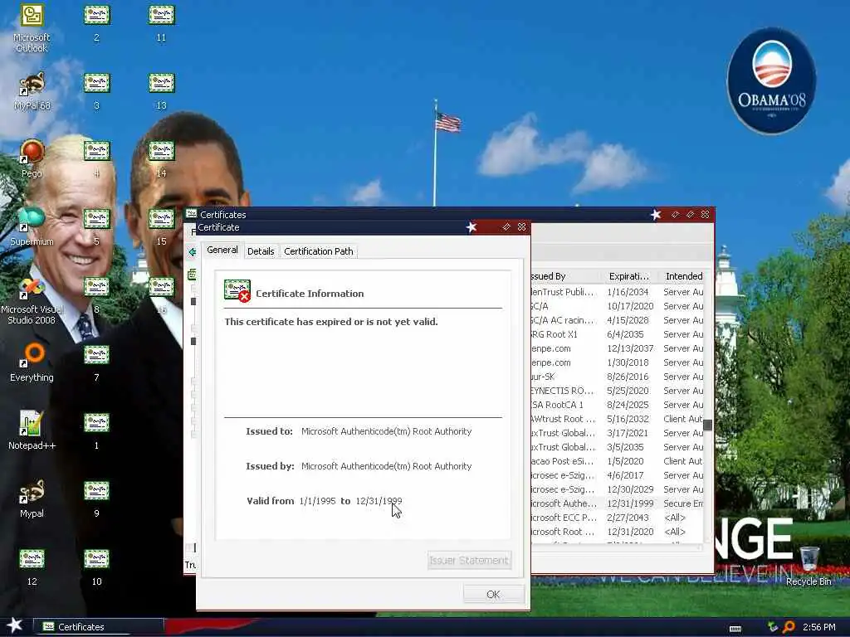Image resolution: width=850 pixels, height=637 pixels.
Task: Click OK in the Certificate dialog
Action: pyautogui.click(x=493, y=594)
